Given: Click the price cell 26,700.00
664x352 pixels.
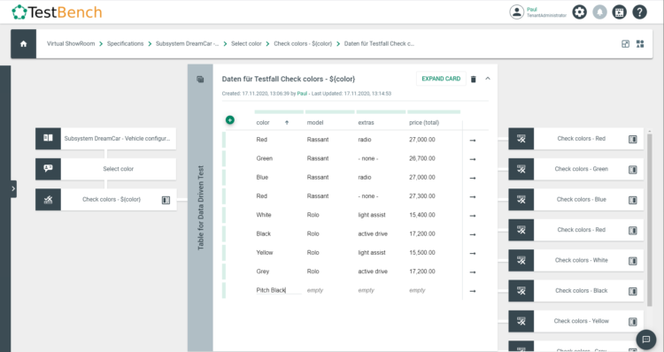Looking at the screenshot, I should point(421,158).
